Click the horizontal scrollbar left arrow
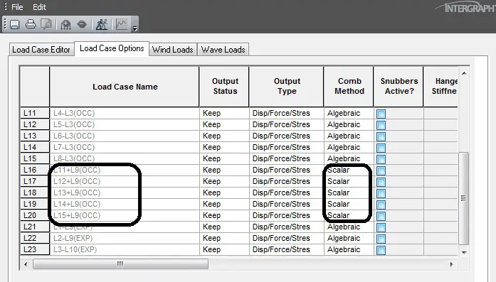 tap(26, 264)
